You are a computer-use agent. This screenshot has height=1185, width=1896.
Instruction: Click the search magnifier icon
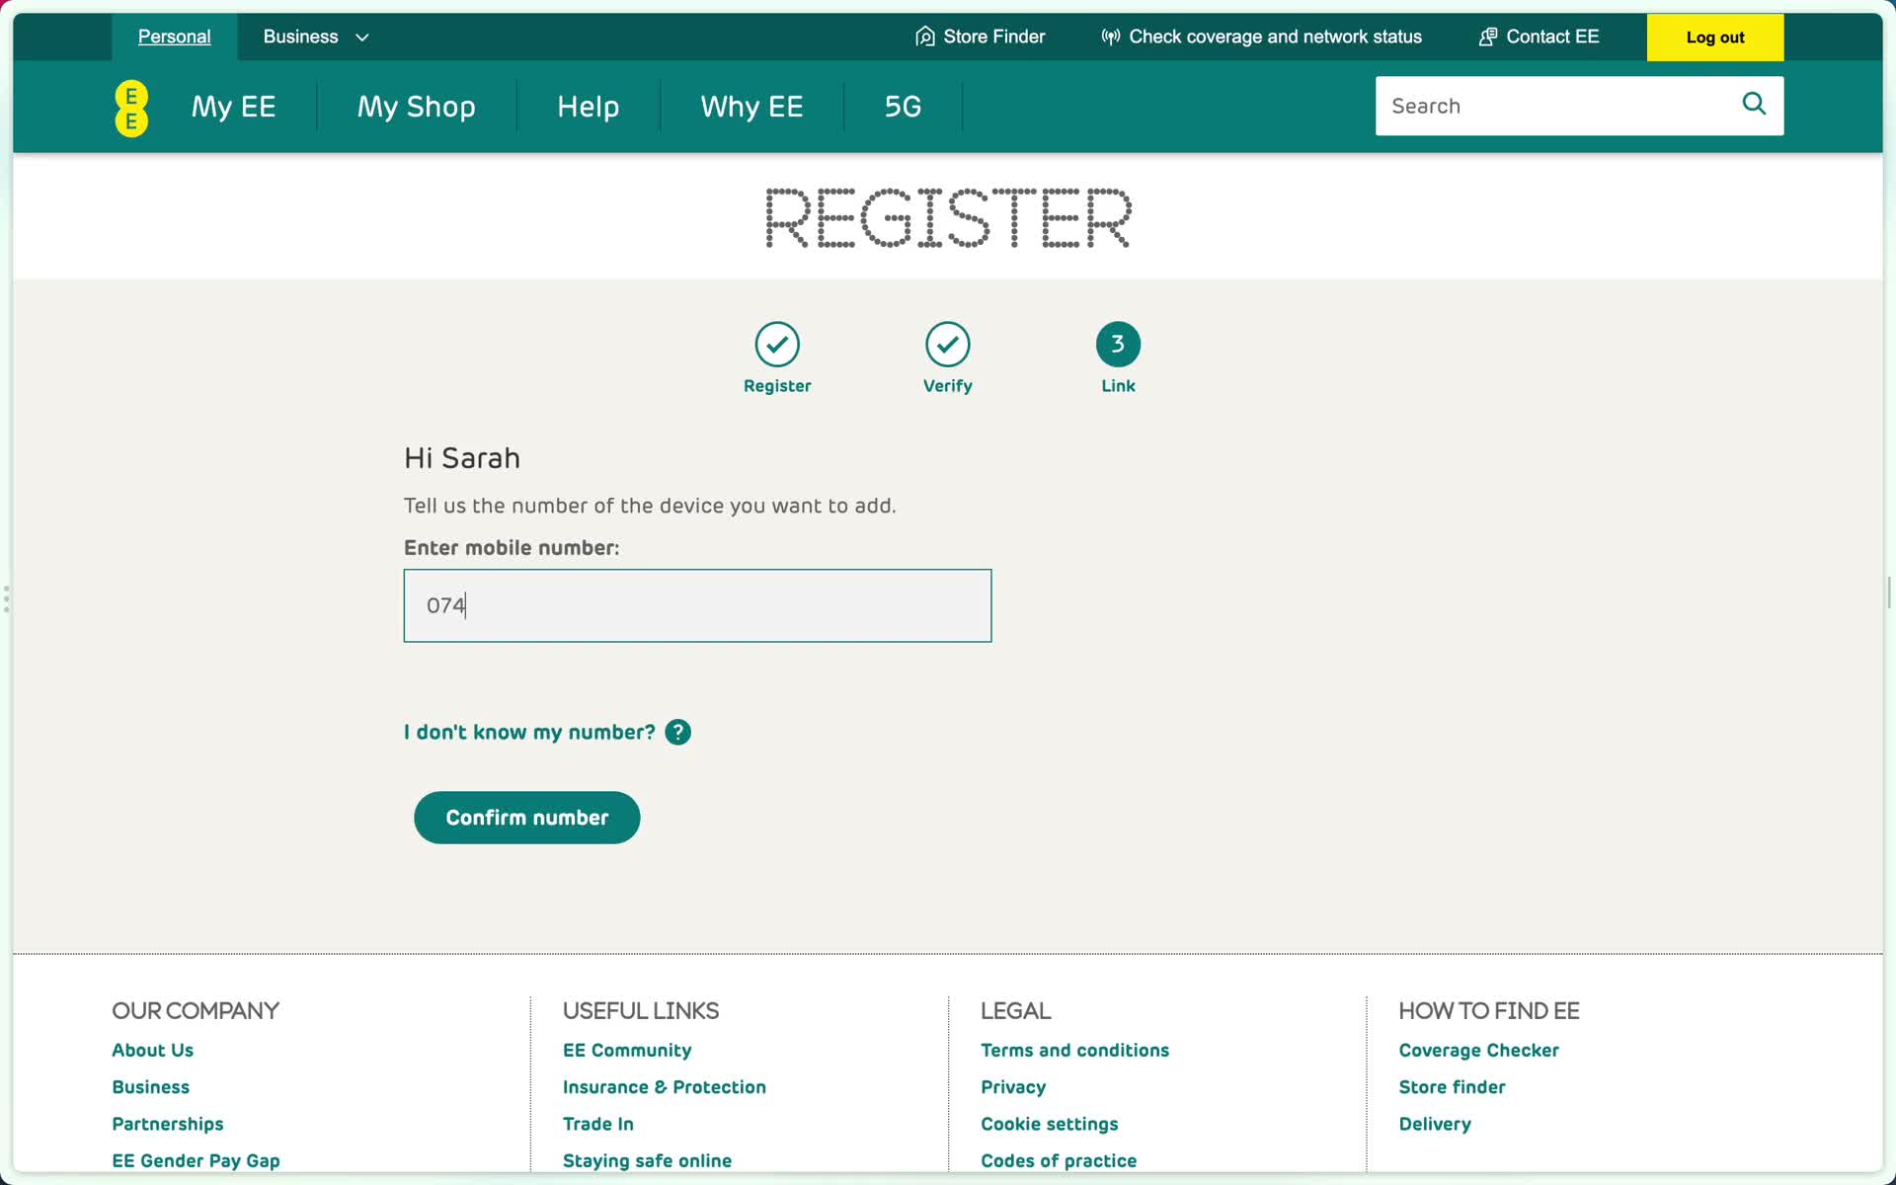tap(1754, 104)
